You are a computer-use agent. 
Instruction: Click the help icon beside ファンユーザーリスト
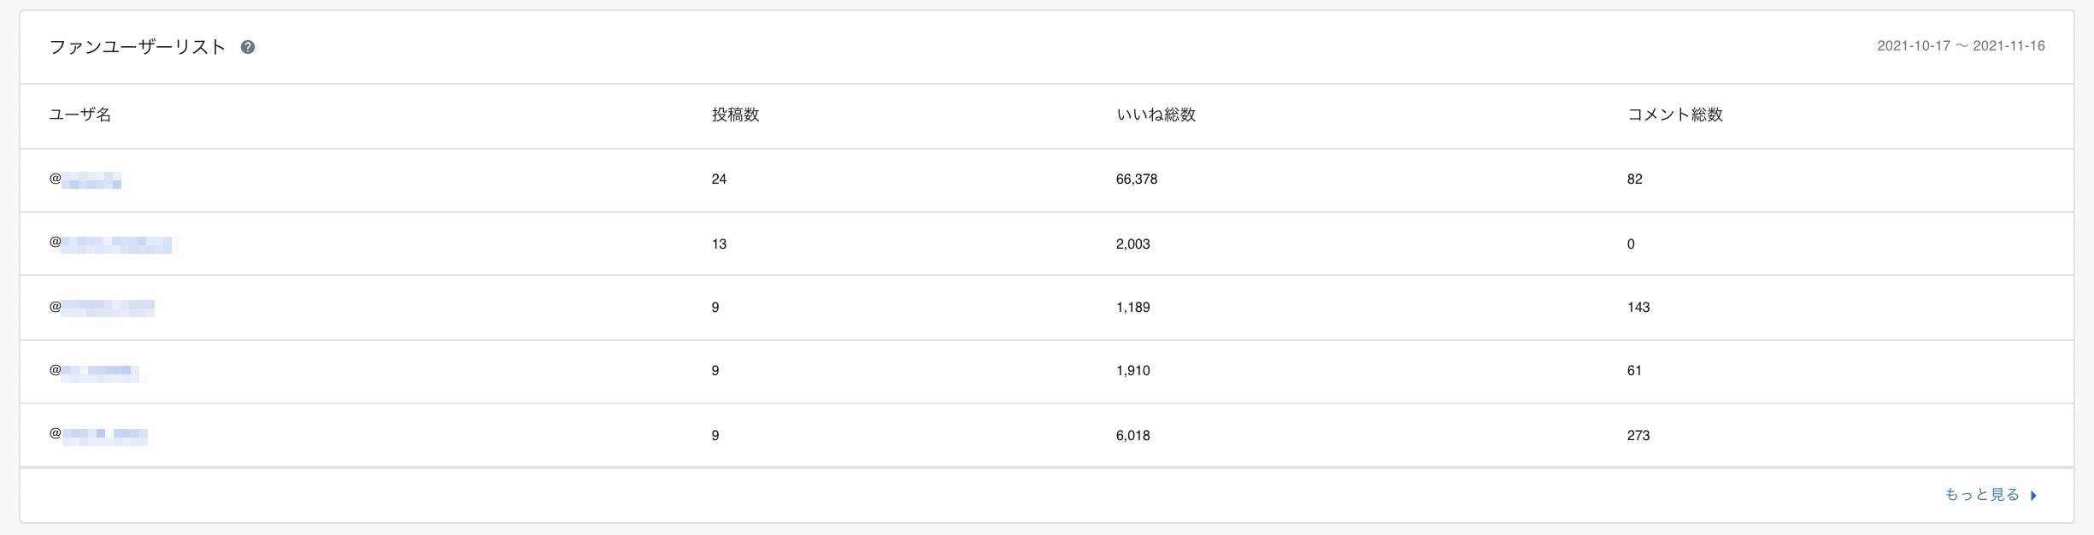248,48
